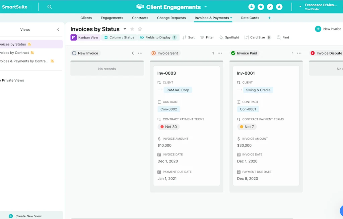Image resolution: width=343 pixels, height=219 pixels.
Task: Click RSS icon next to Invoices & Payments by Contract
Action: [52, 61]
